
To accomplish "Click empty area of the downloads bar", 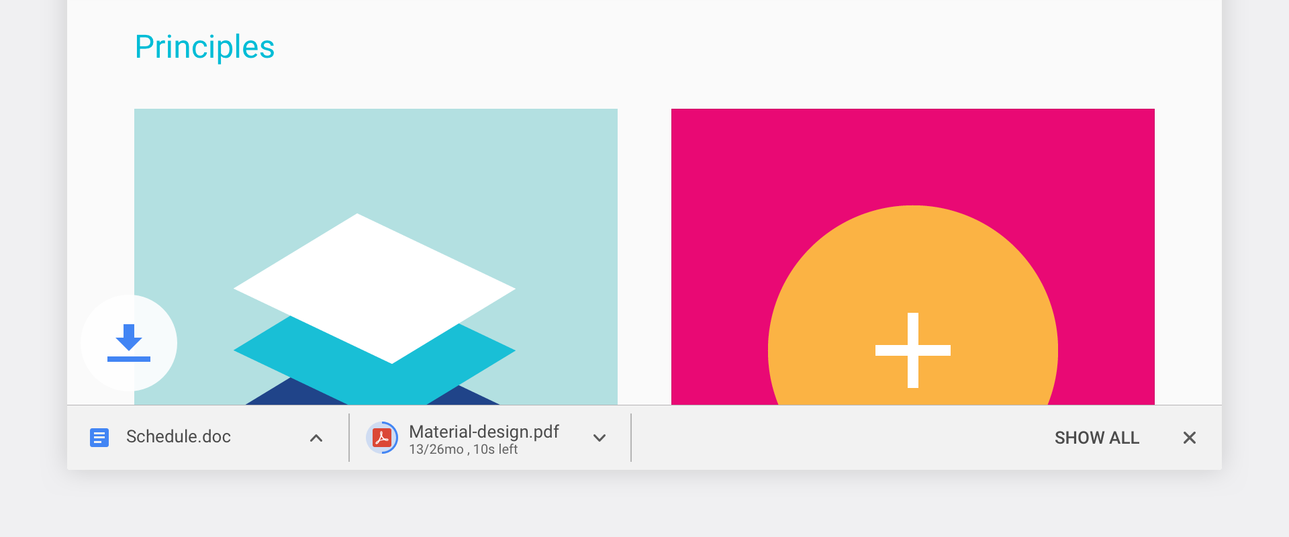I will coord(839,438).
